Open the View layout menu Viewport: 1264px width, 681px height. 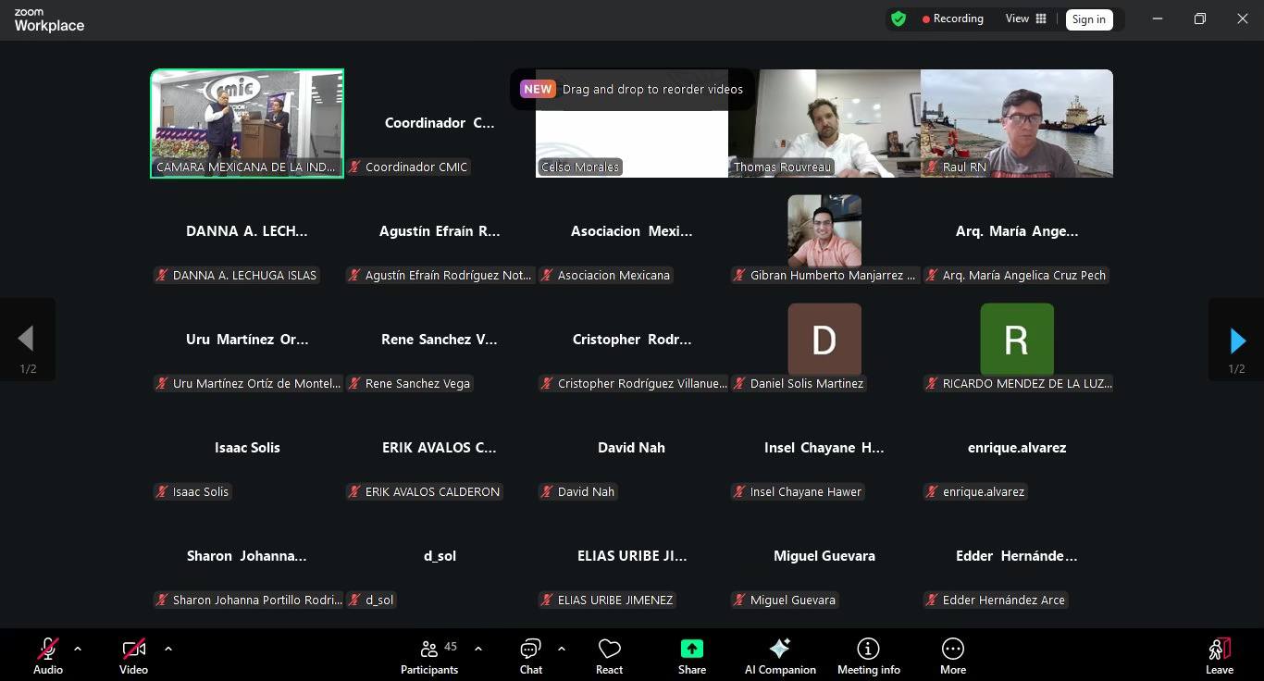(x=1026, y=19)
